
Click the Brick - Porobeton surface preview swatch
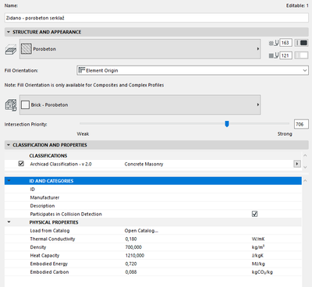[25, 105]
